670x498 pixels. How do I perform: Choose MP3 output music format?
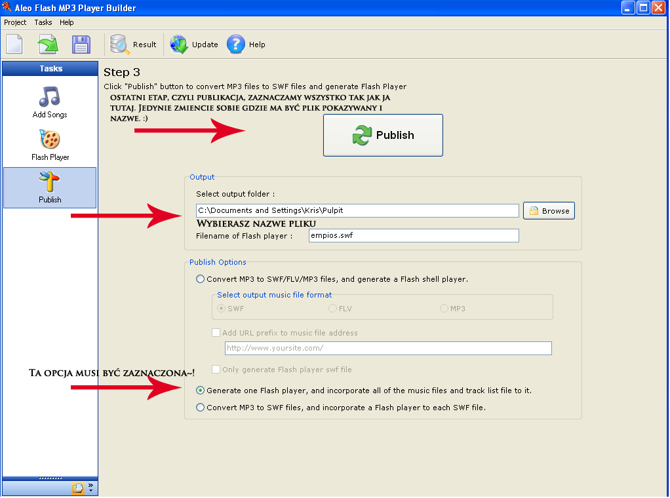pos(444,309)
